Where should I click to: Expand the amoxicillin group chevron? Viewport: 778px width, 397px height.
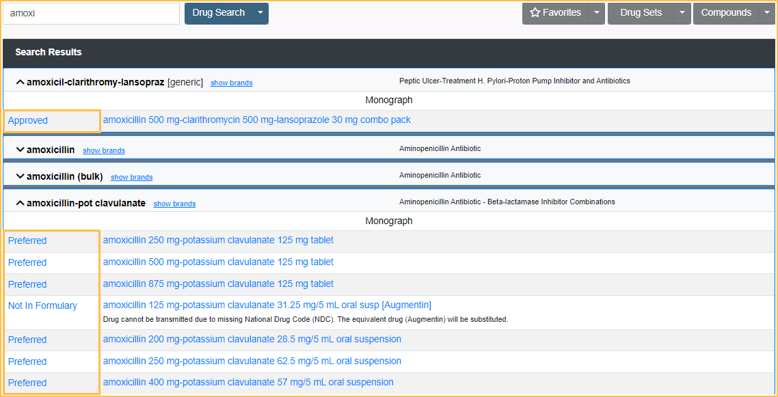tap(20, 150)
